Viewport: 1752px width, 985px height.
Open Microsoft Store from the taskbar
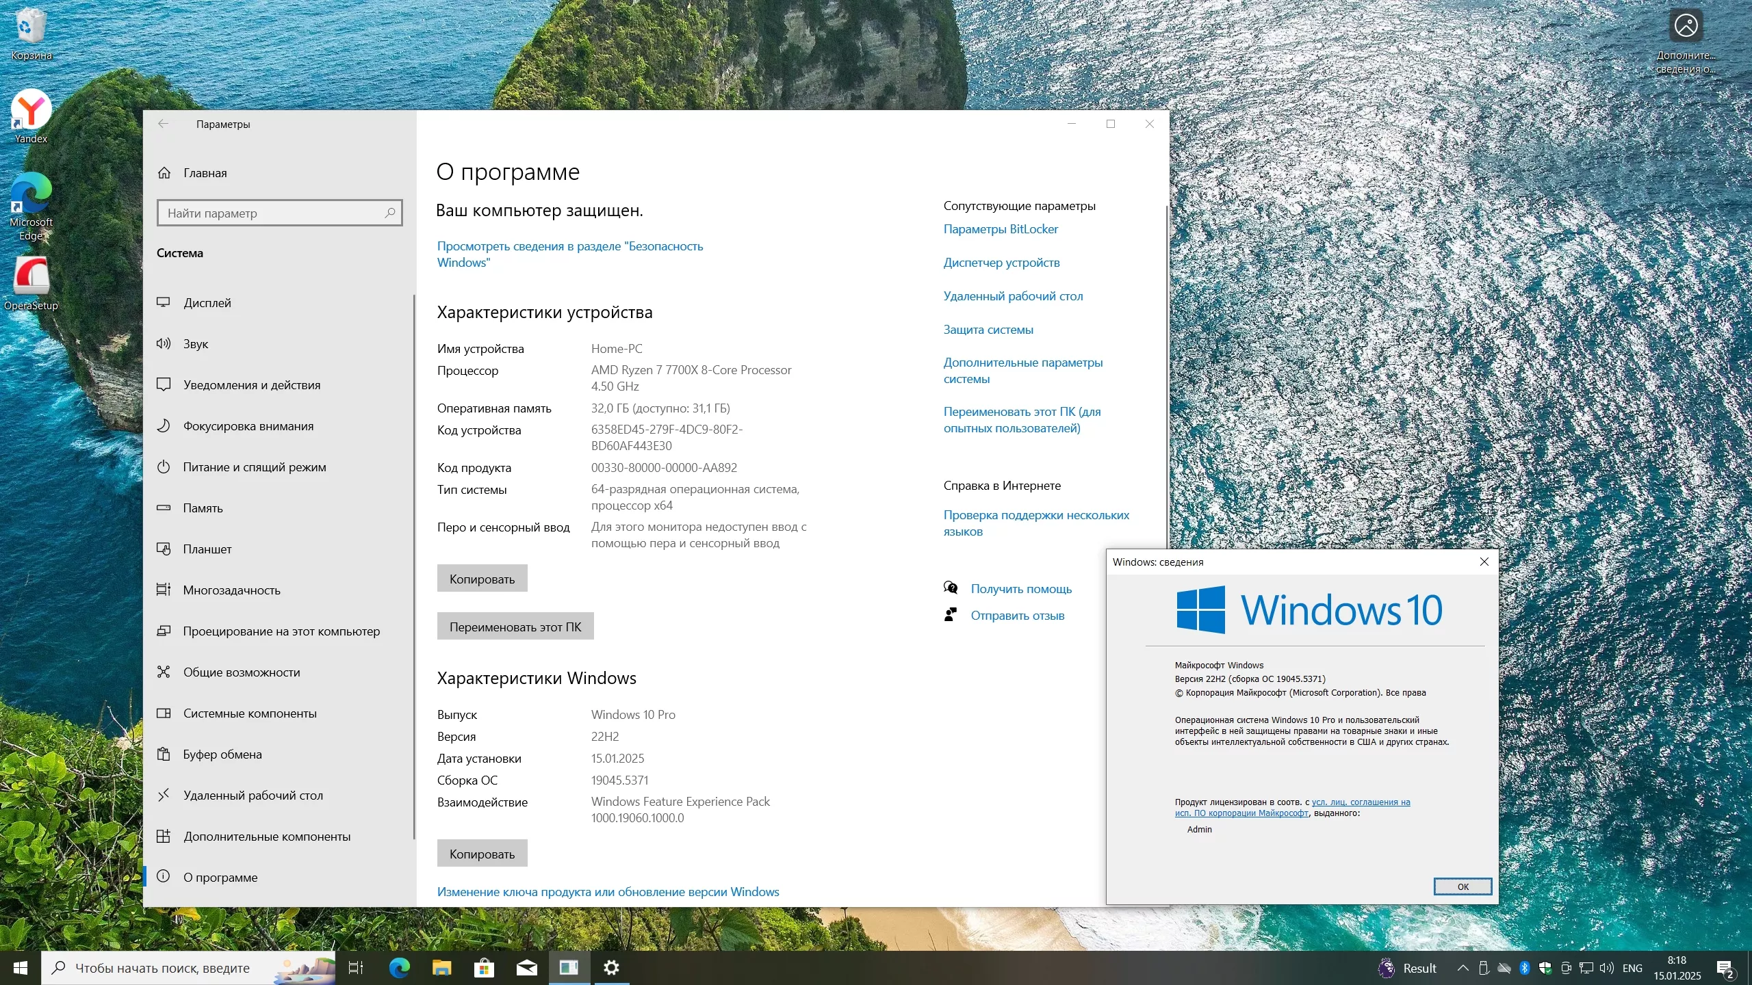tap(484, 967)
